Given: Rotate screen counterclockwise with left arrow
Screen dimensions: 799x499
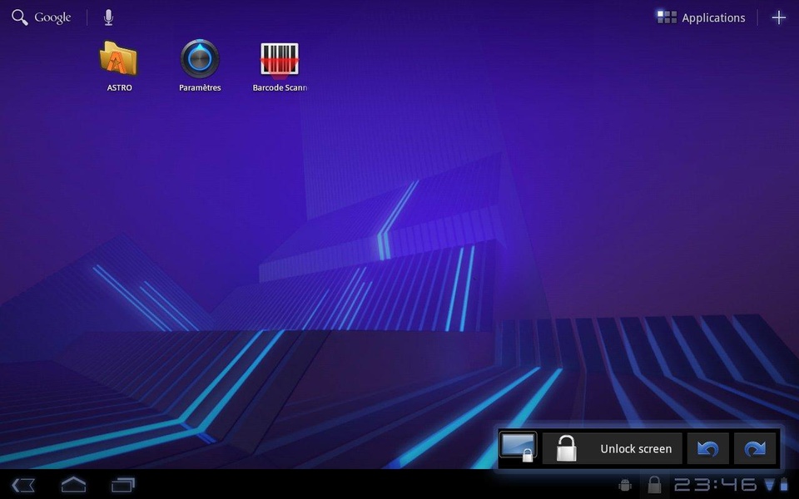Looking at the screenshot, I should [x=707, y=448].
